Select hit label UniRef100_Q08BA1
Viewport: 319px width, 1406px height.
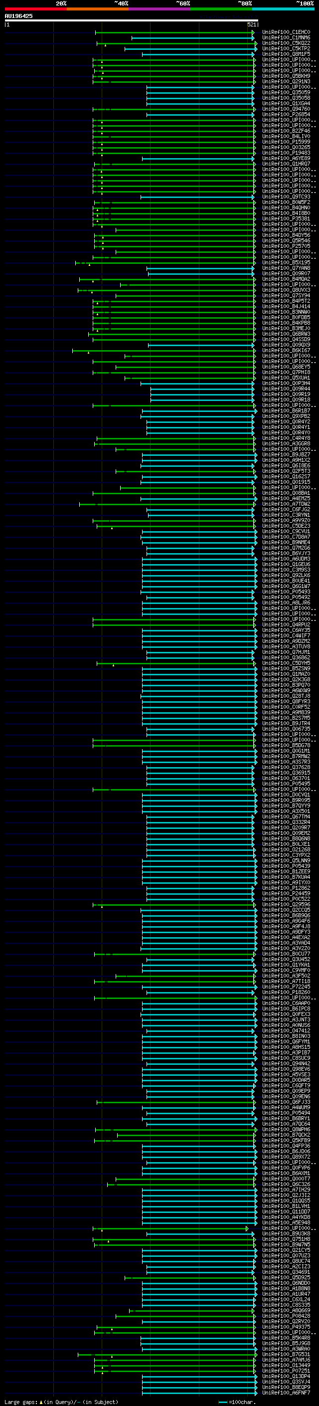[286, 493]
